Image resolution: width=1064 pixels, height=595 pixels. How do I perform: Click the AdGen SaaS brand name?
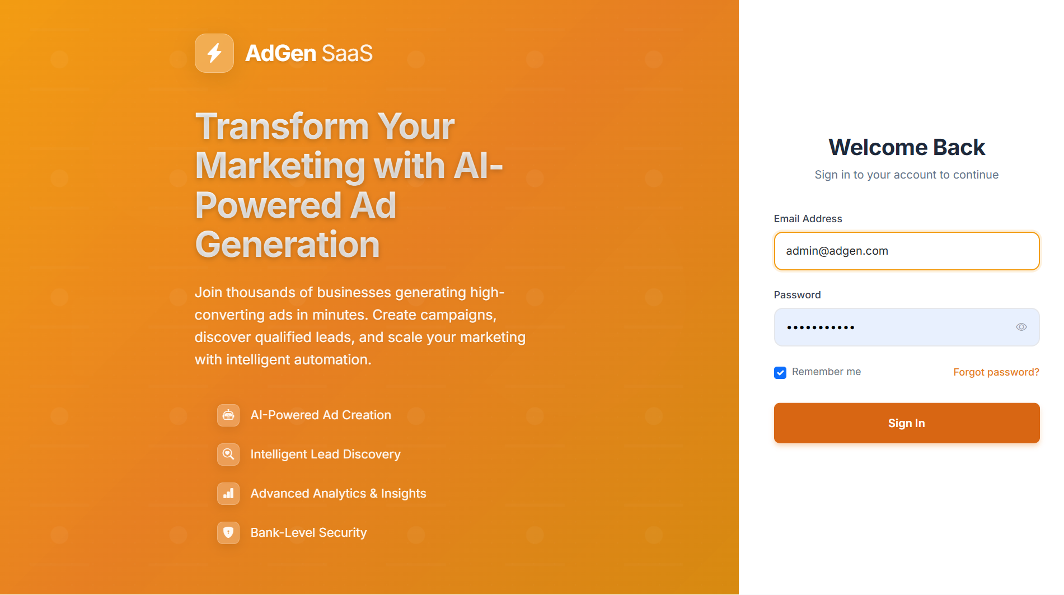click(309, 53)
